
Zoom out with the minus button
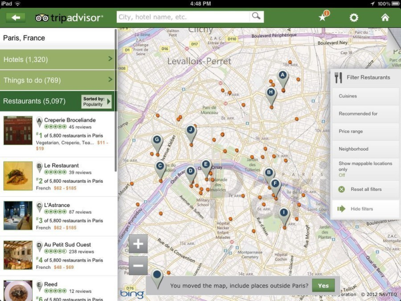tap(138, 265)
